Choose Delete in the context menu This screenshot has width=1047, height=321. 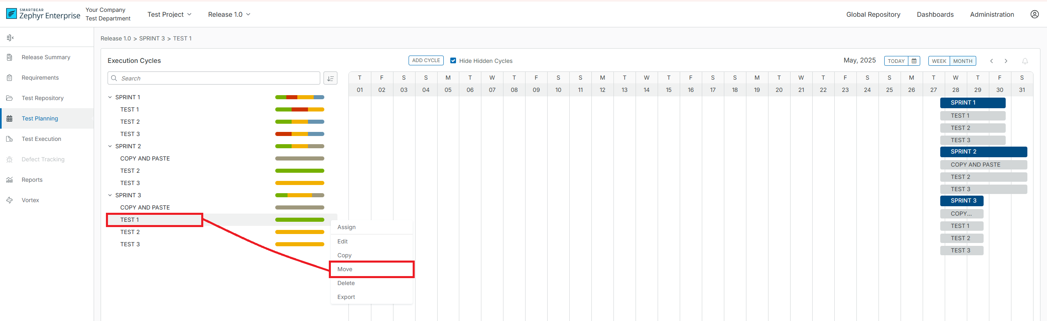(x=346, y=283)
